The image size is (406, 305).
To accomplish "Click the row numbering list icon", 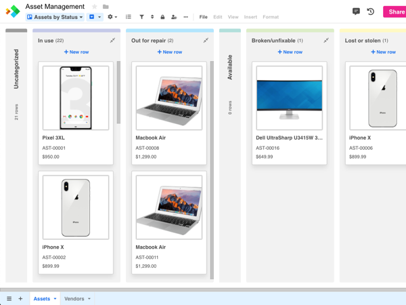I will (128, 17).
